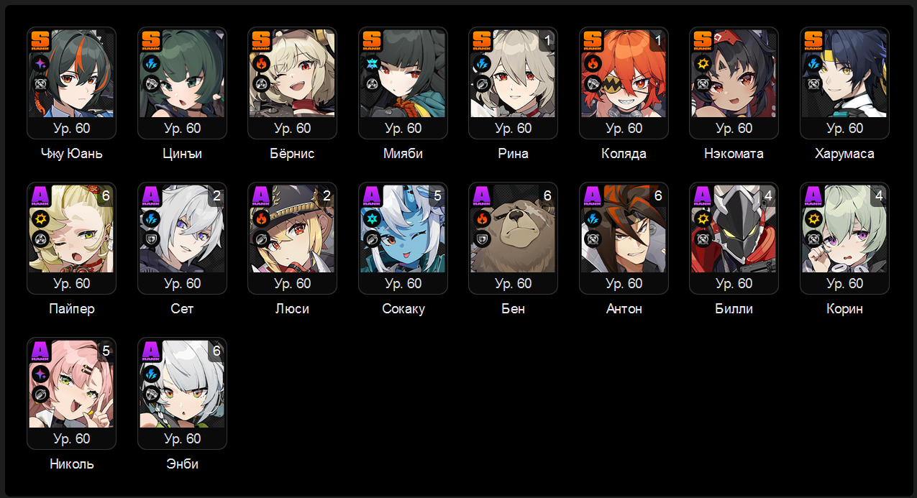The height and width of the screenshot is (498, 917).
Task: Click the Николь name label
Action: click(x=72, y=464)
